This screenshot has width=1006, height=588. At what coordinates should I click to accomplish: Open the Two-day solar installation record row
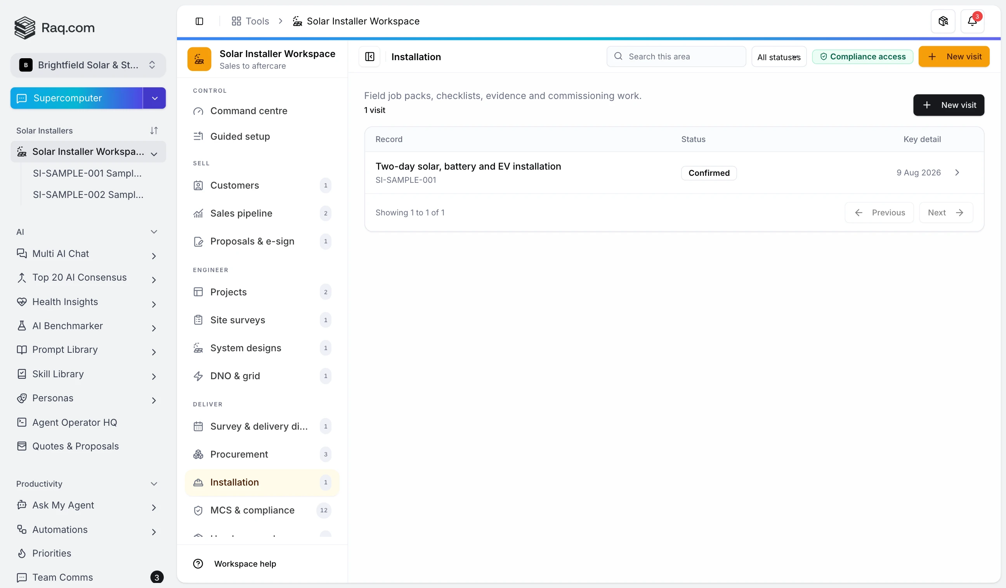click(x=674, y=173)
